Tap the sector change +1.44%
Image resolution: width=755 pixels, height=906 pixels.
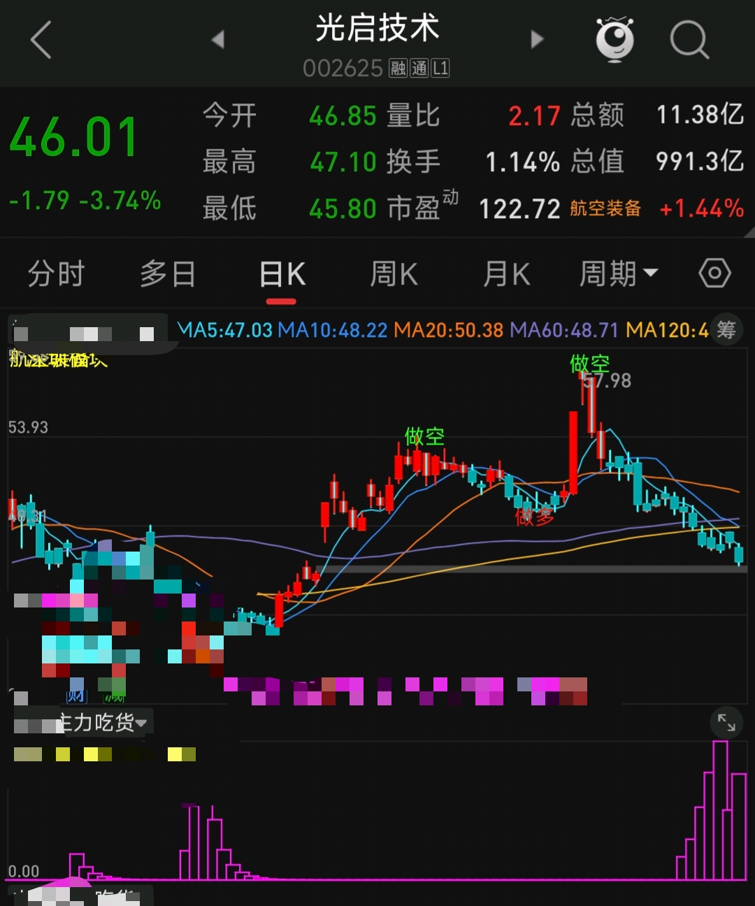pos(701,208)
